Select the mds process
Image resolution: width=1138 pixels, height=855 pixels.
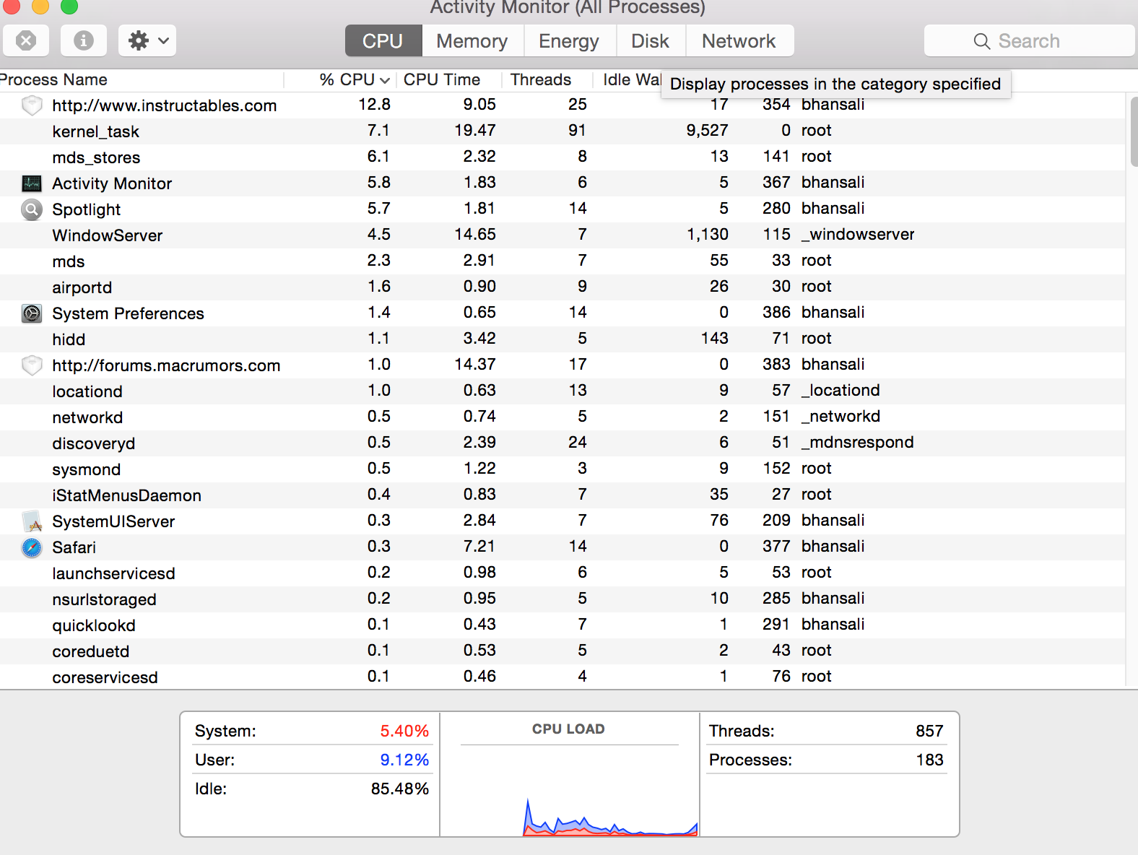click(x=563, y=261)
